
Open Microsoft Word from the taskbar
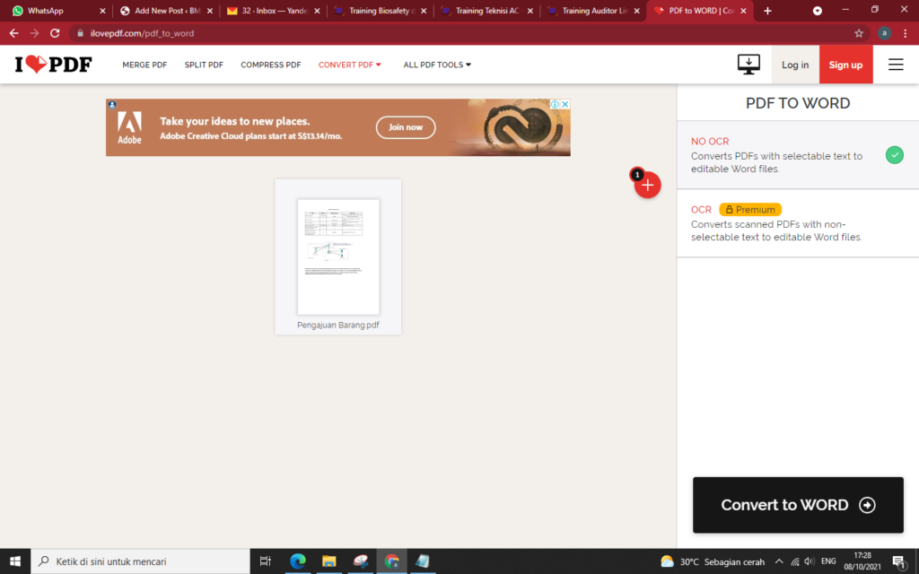coord(422,562)
